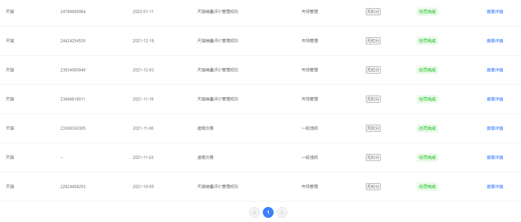Image resolution: width=521 pixels, height=222 pixels.
Task: Click the 无扣分 badge on the 2021-10-05 row
Action: [x=373, y=187]
